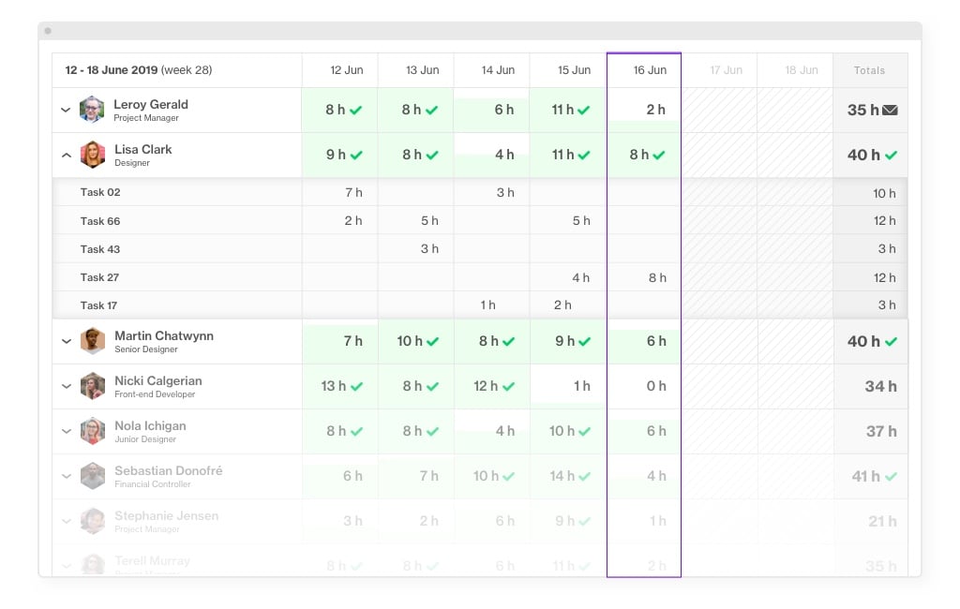Click the checkmark in Lisa Clark's 16 Jun cell
The image size is (960, 609).
(x=659, y=156)
